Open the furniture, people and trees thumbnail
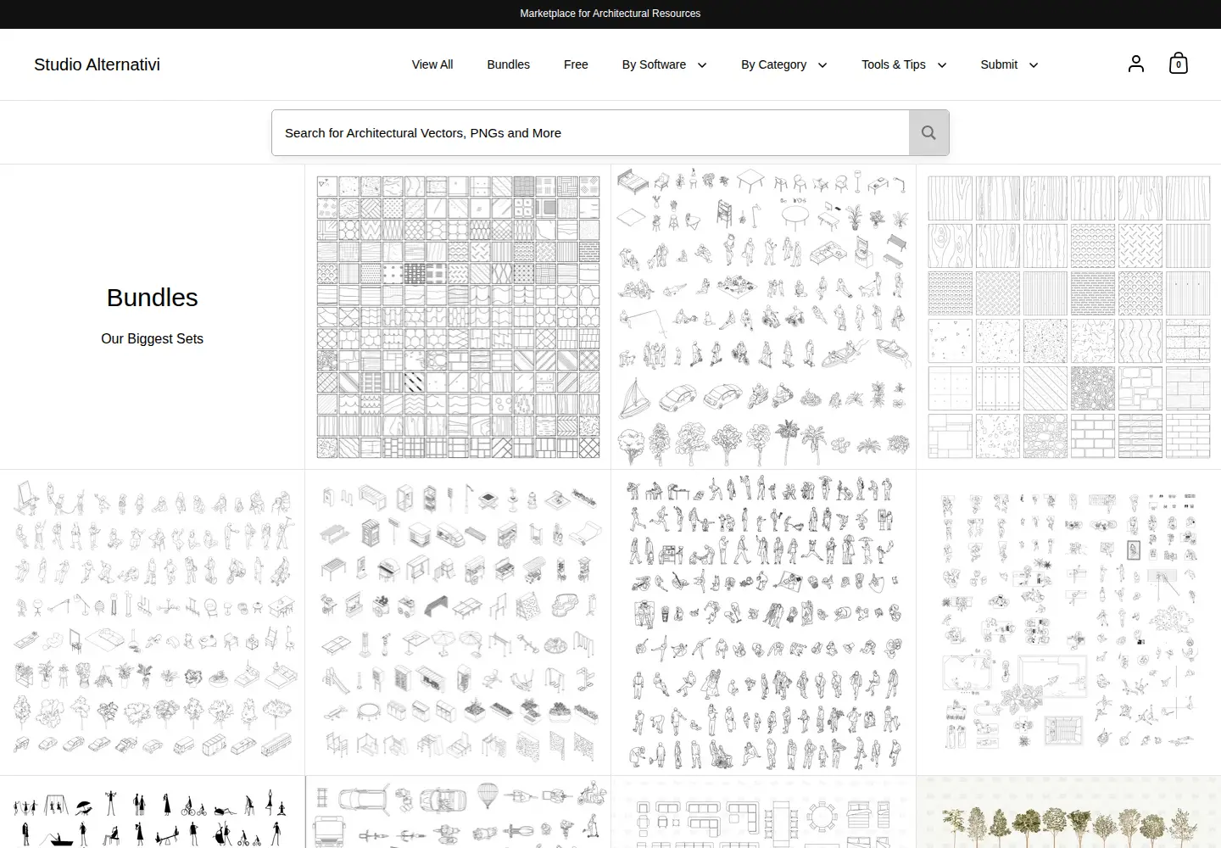 coord(763,316)
